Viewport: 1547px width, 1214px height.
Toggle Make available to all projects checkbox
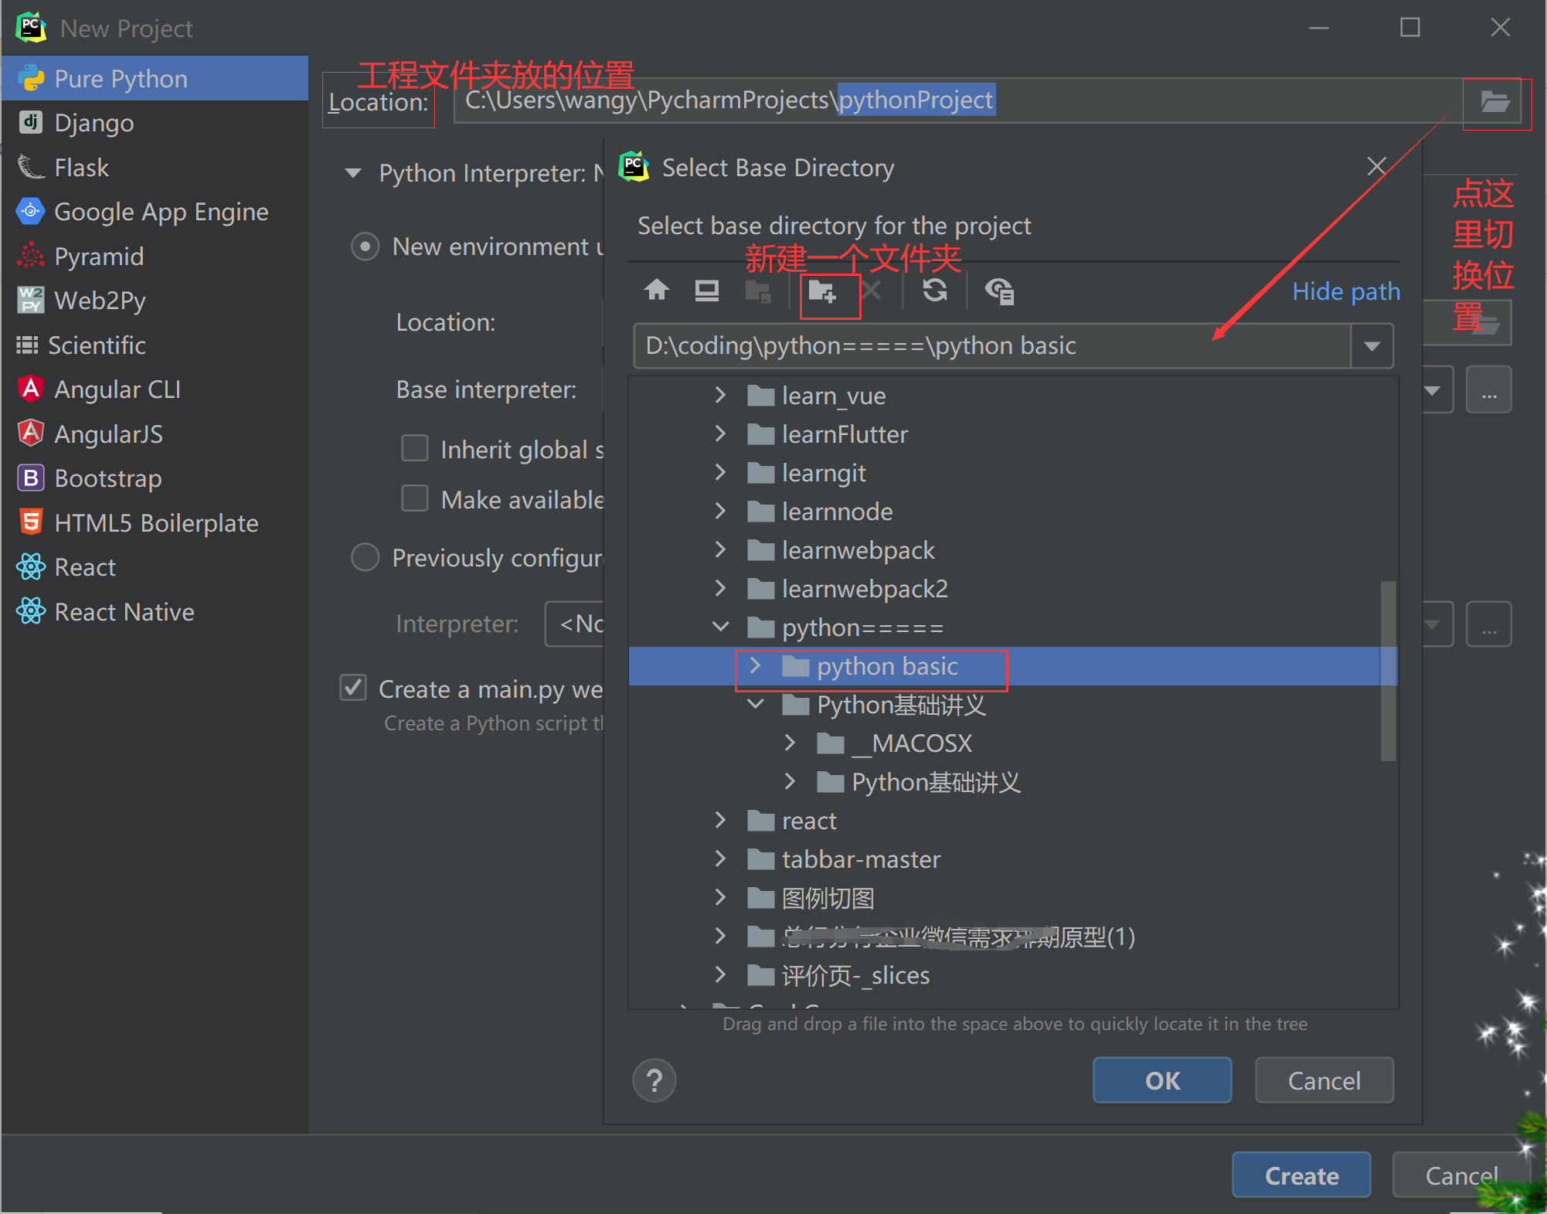(x=415, y=498)
